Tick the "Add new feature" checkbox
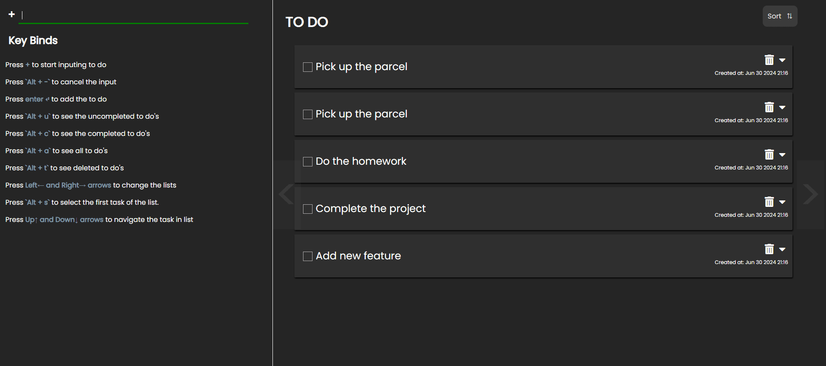This screenshot has height=366, width=826. coord(307,256)
